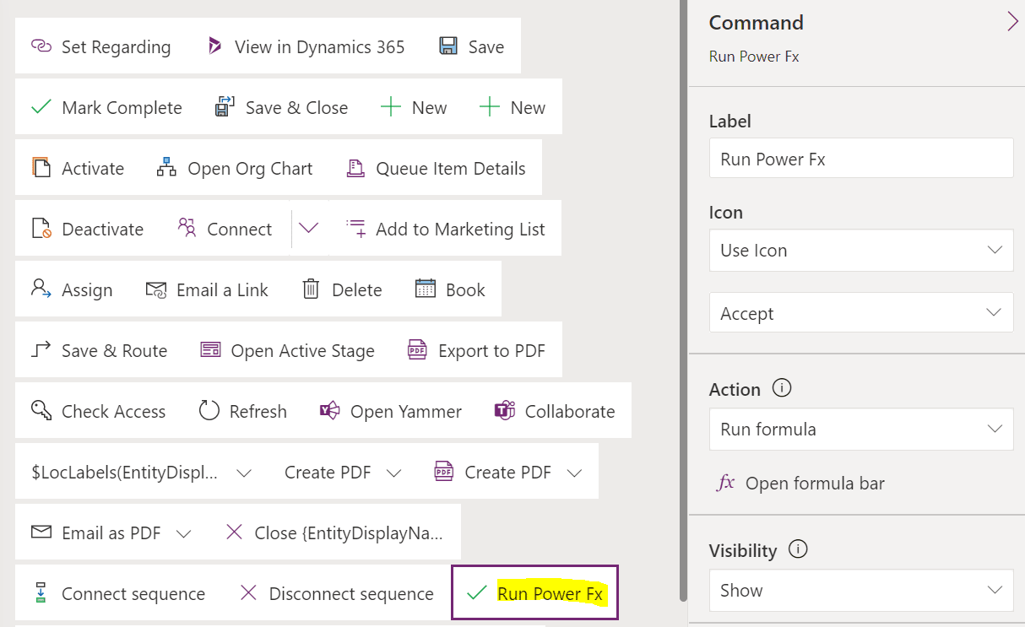
Task: Open the Show visibility dropdown
Action: (861, 590)
